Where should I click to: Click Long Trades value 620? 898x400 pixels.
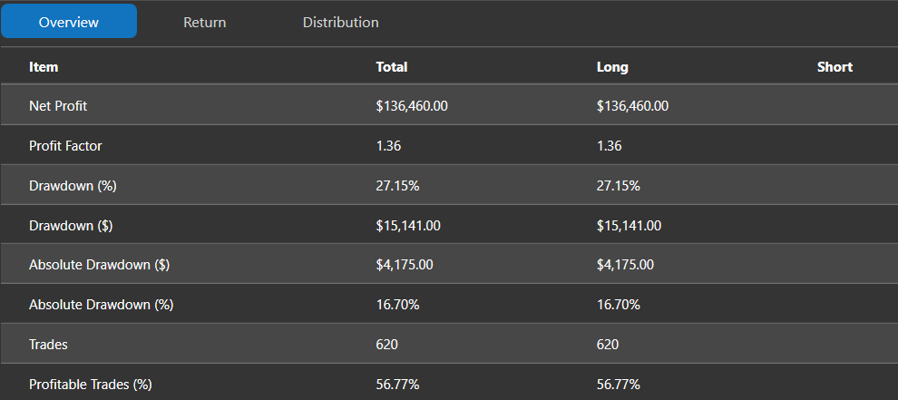click(x=608, y=345)
